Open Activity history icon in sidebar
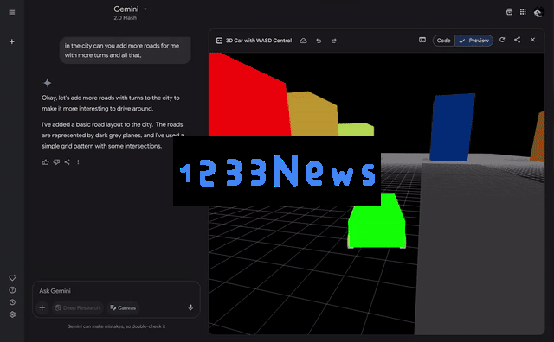The image size is (554, 342). tap(12, 302)
